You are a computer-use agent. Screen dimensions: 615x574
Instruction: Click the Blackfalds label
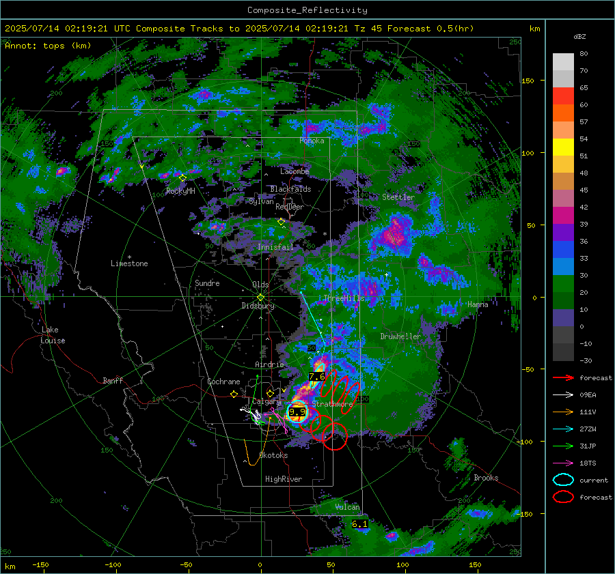click(290, 189)
